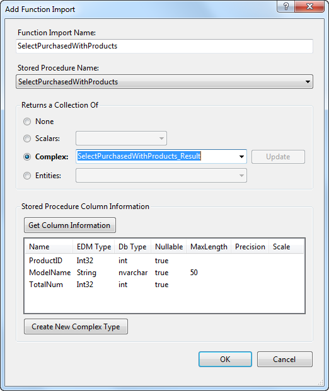
Task: Click Int32 type in ProductID row
Action: tap(85, 261)
